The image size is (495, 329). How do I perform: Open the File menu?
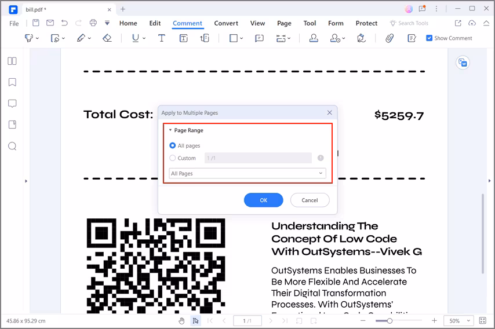(x=14, y=23)
